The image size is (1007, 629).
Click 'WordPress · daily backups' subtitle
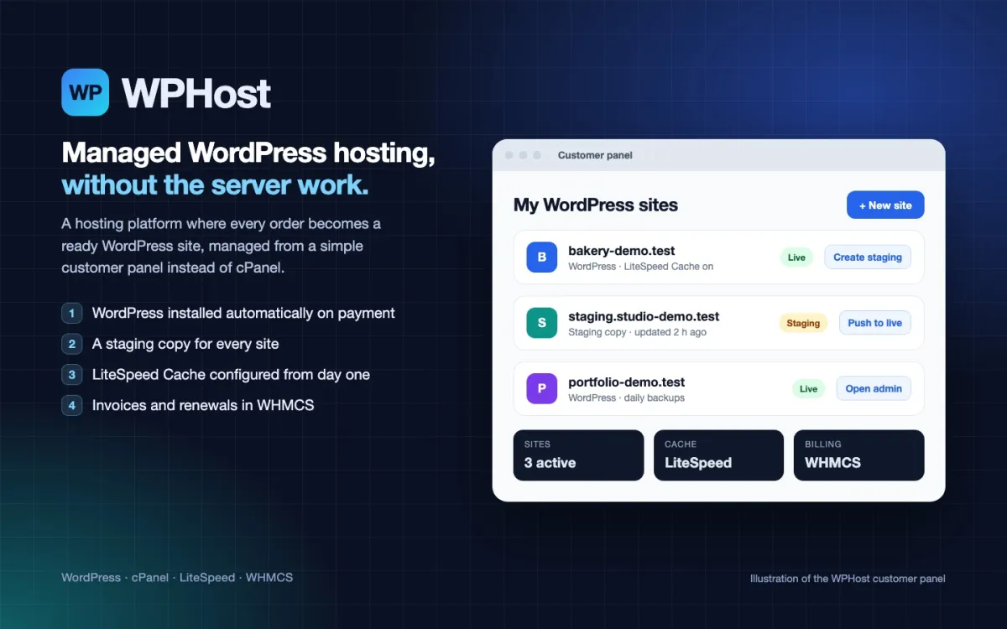point(626,398)
